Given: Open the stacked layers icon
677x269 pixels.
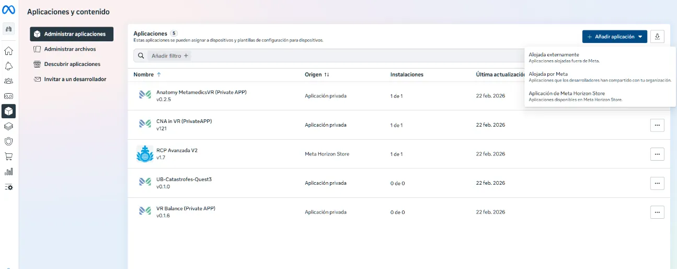Looking at the screenshot, I should 9,126.
